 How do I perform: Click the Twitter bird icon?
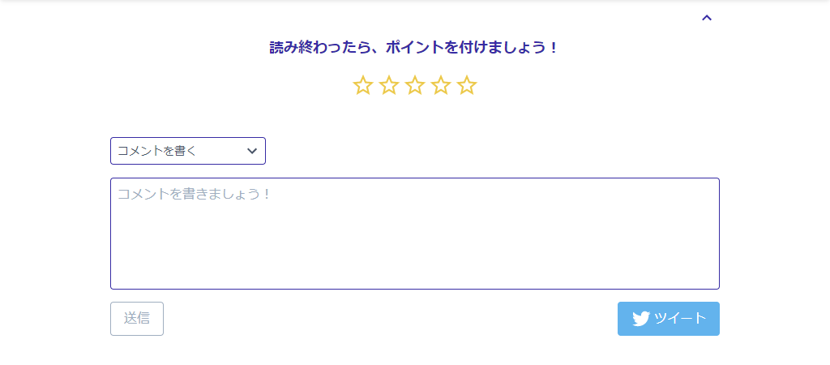coord(641,319)
